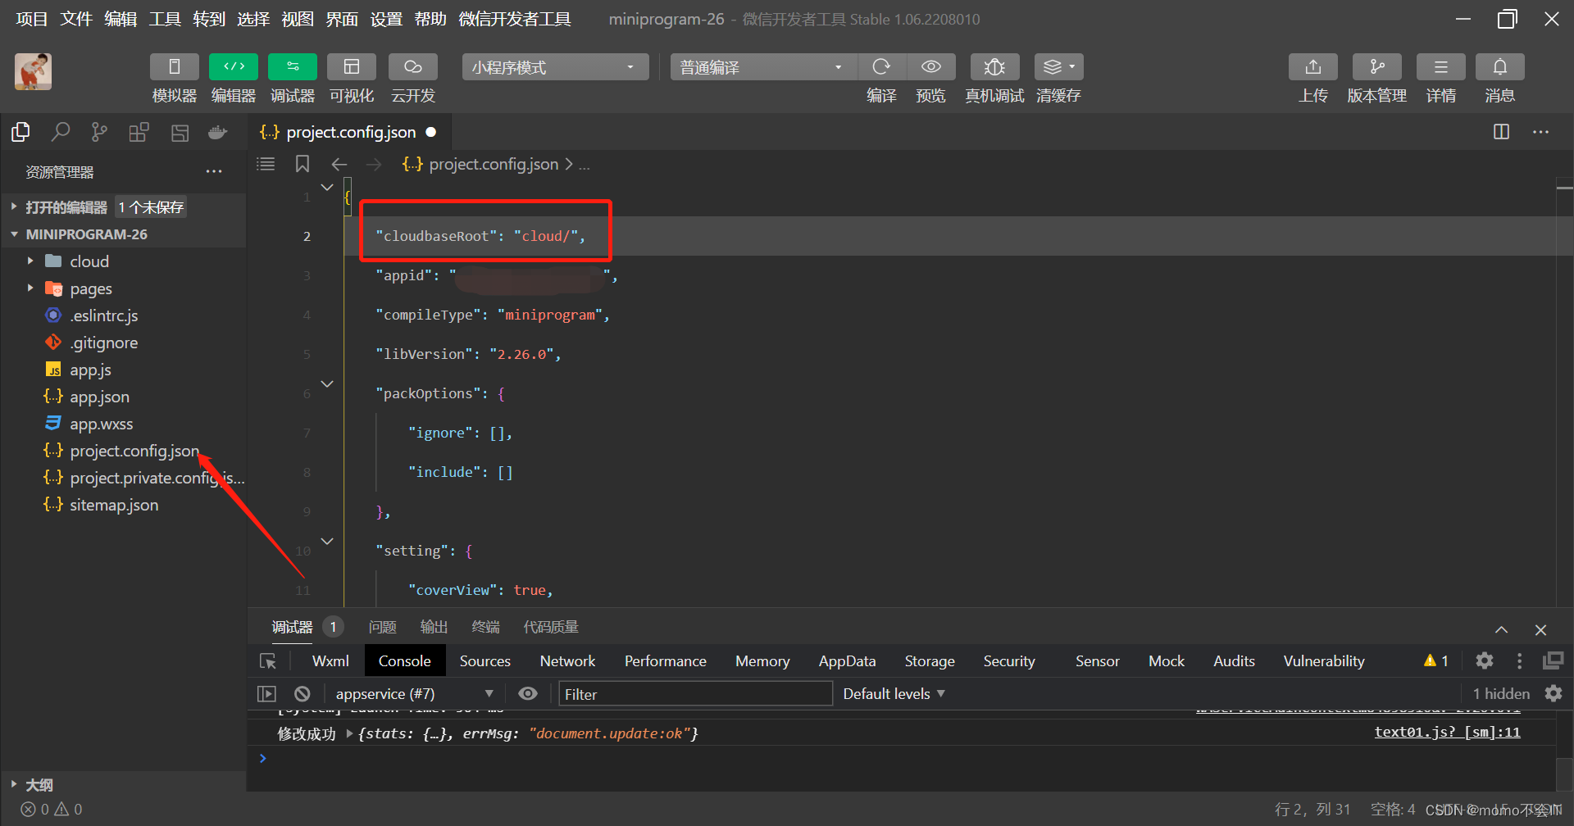This screenshot has height=826, width=1574.
Task: Open the messages (消息) bell icon
Action: pos(1500,67)
